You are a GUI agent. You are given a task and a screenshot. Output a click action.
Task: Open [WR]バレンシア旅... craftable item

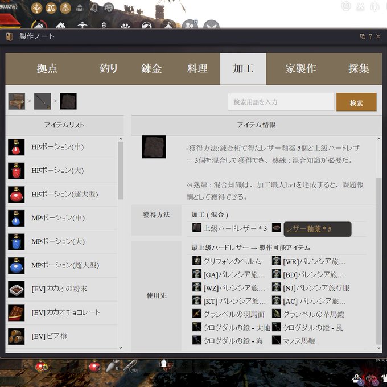[314, 261]
